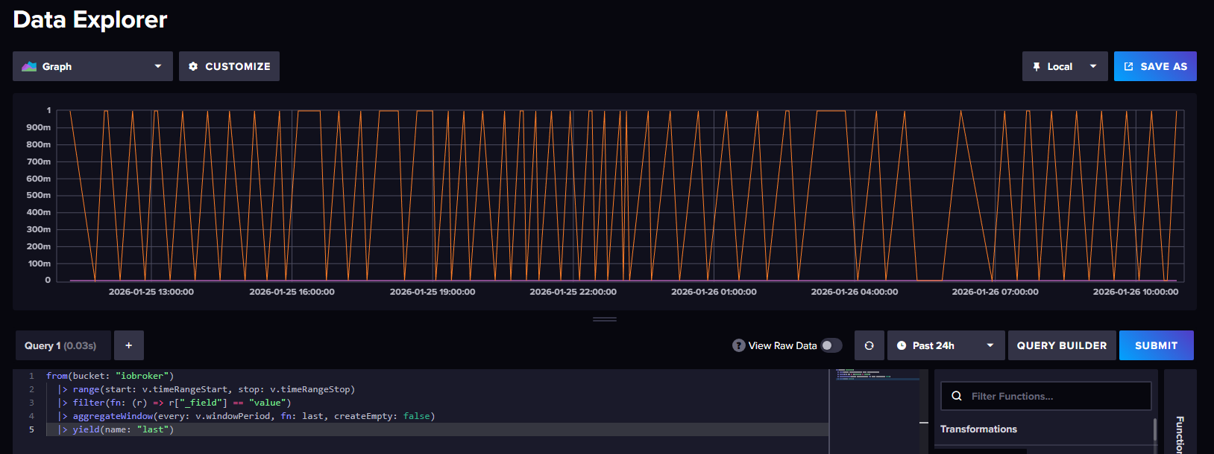Click the gear icon on Customize

coord(193,66)
